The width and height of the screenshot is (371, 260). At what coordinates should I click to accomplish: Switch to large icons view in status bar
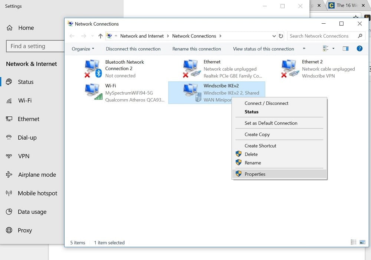coord(362,242)
